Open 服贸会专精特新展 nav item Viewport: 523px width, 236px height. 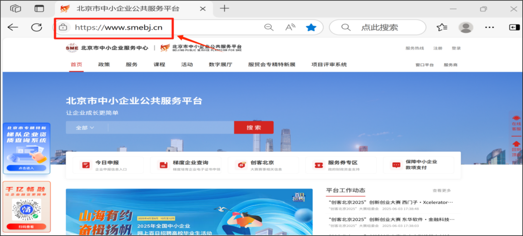272,64
